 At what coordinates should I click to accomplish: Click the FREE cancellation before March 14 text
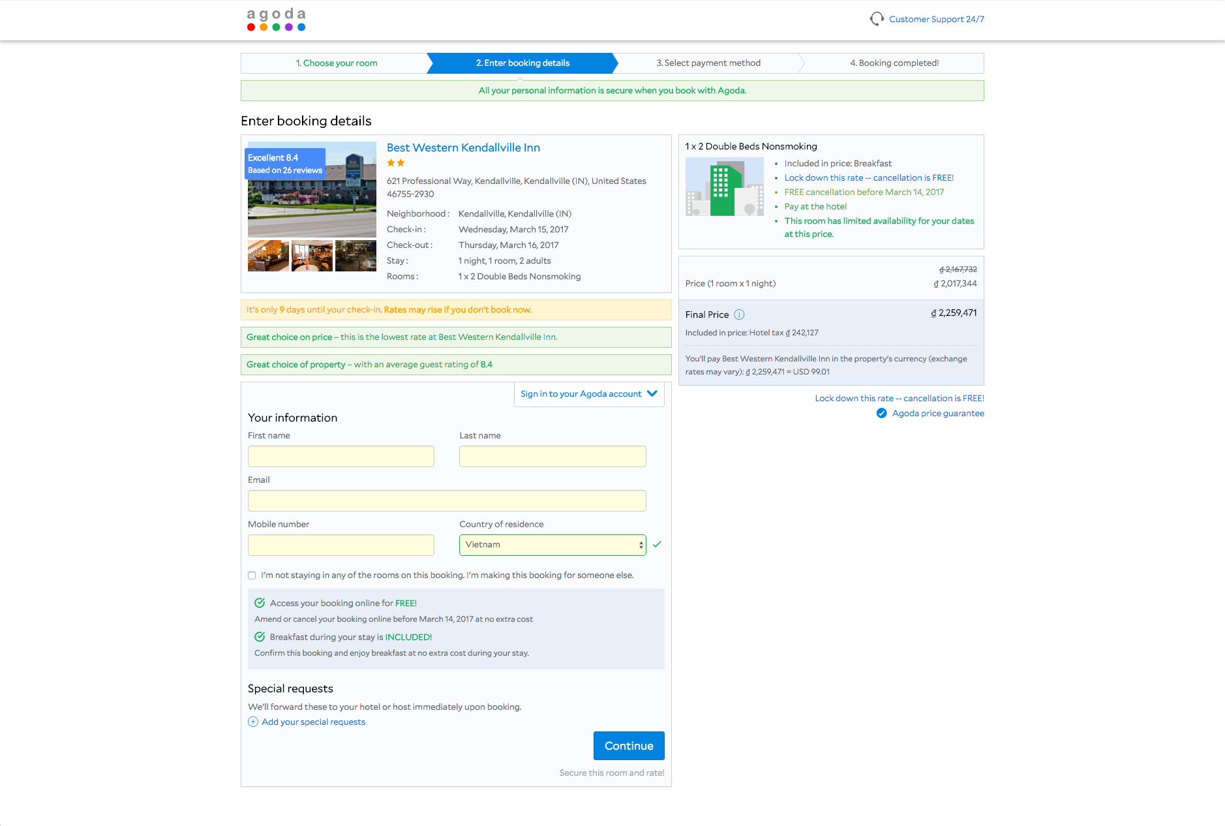pyautogui.click(x=864, y=192)
